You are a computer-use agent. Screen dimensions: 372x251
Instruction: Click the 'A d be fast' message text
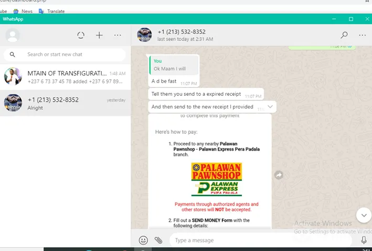coord(164,81)
